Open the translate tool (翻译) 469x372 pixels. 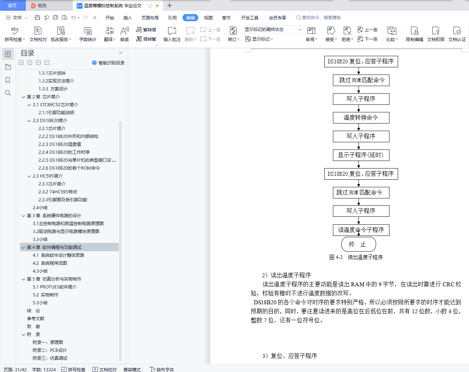pyautogui.click(x=110, y=34)
